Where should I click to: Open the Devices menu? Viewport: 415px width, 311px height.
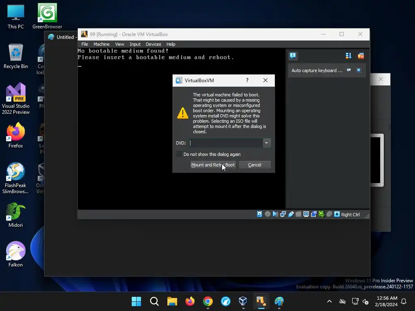pyautogui.click(x=153, y=44)
